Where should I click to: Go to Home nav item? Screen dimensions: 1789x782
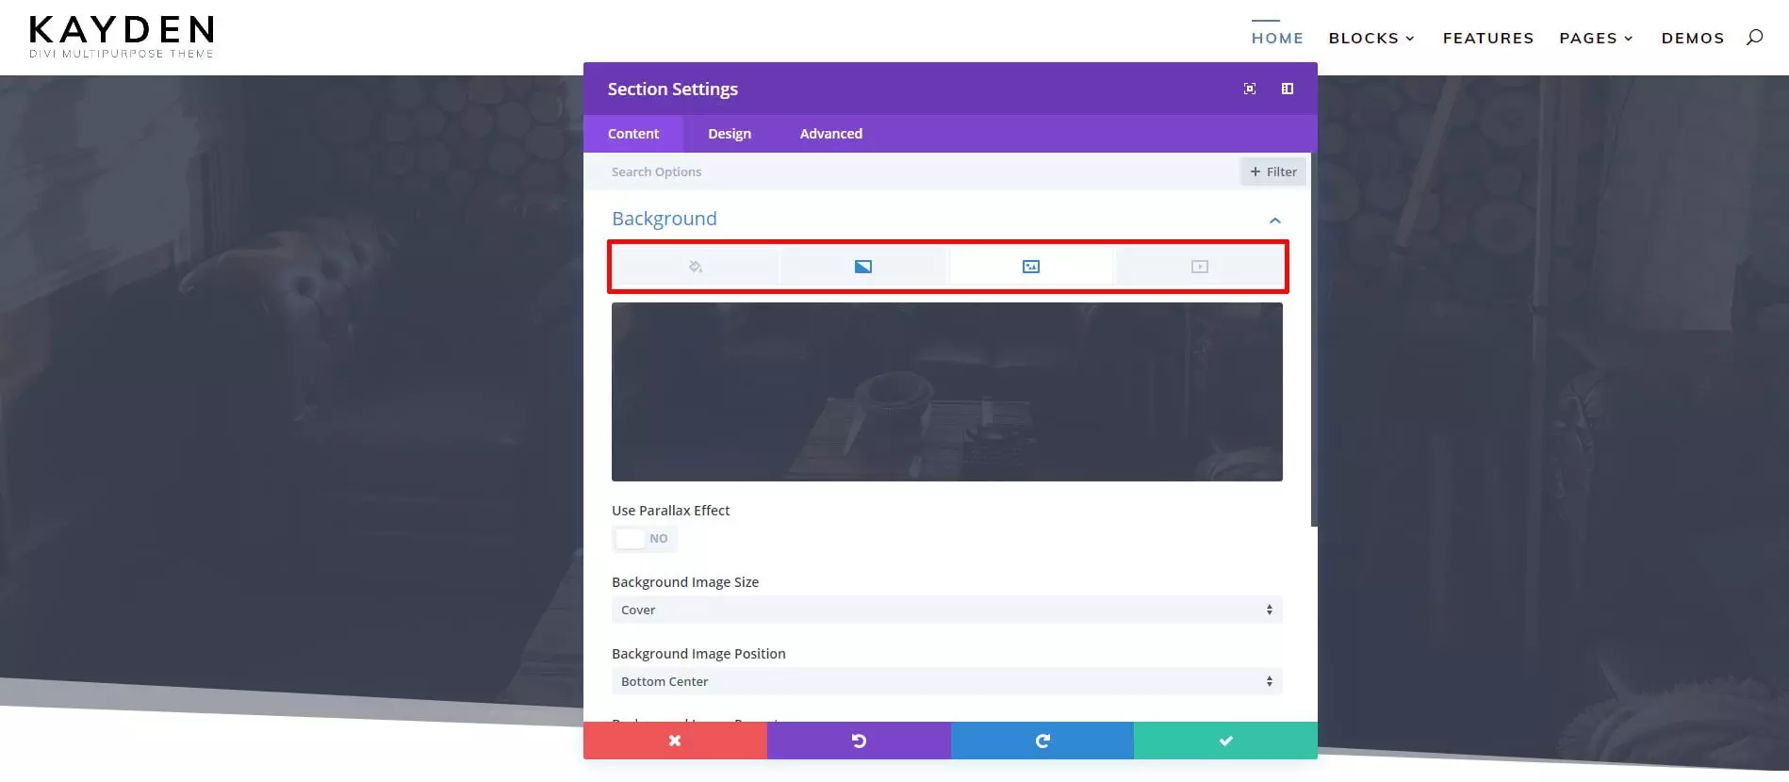1277,39
